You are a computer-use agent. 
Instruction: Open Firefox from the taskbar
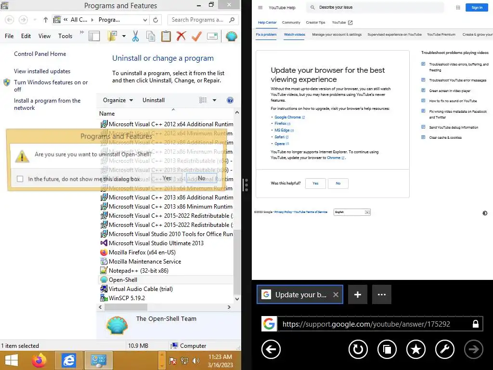[39, 360]
